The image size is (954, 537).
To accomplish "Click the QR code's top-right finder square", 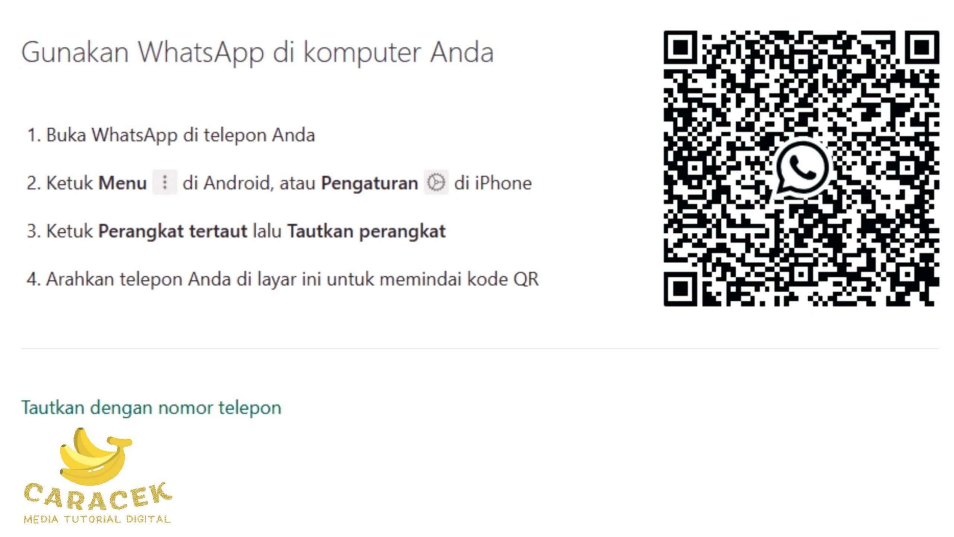I will pyautogui.click(x=922, y=47).
